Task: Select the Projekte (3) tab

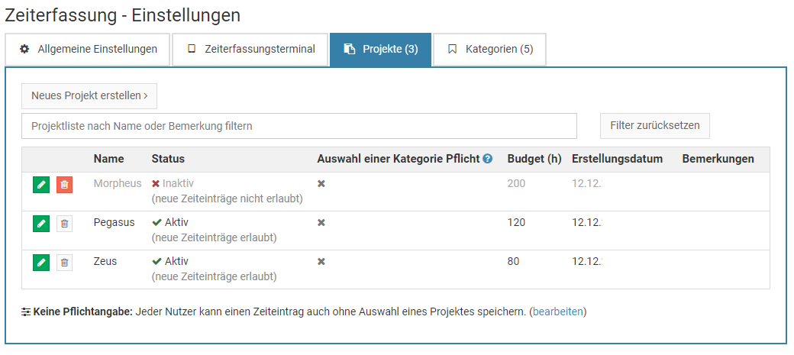Action: click(380, 50)
